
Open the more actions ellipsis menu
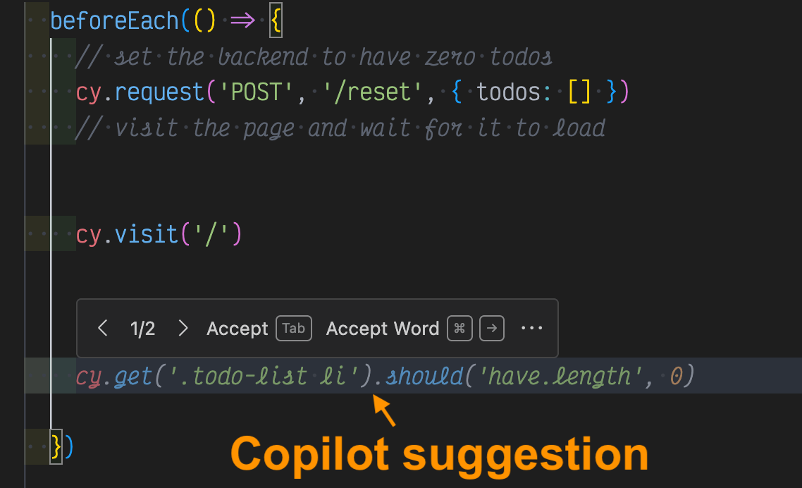[531, 329]
